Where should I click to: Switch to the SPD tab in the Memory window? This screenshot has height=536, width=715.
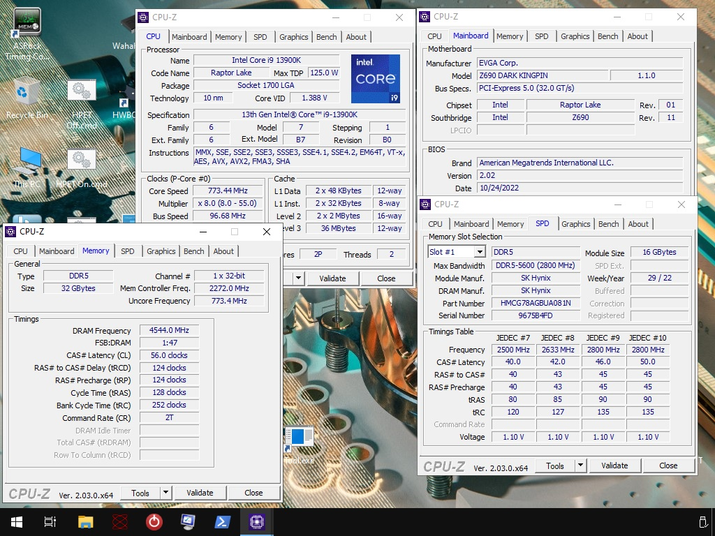(128, 251)
